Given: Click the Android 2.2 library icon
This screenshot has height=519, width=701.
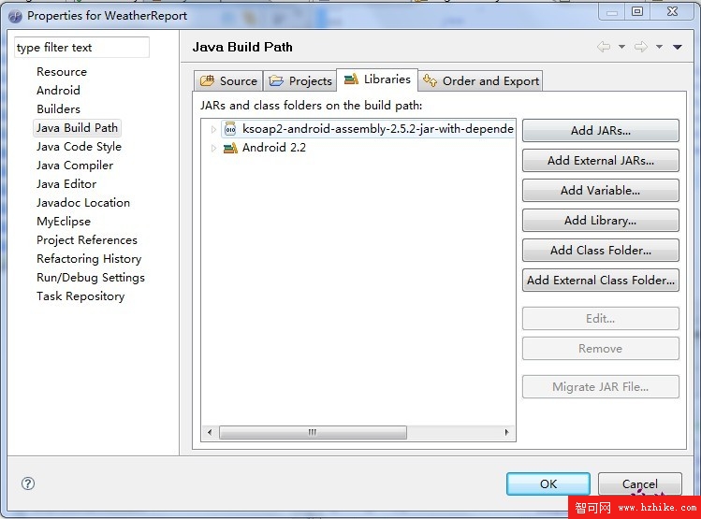Looking at the screenshot, I should pyautogui.click(x=230, y=148).
